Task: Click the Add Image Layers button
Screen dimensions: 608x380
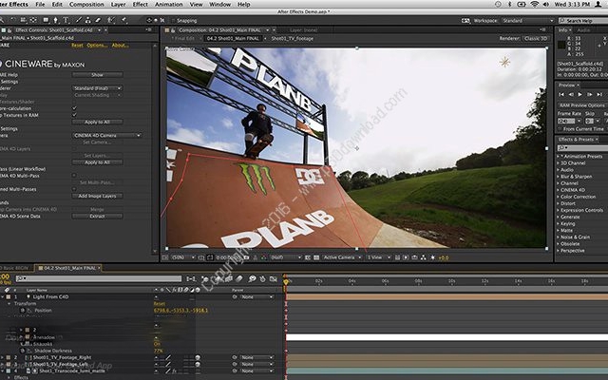Action: pos(97,196)
